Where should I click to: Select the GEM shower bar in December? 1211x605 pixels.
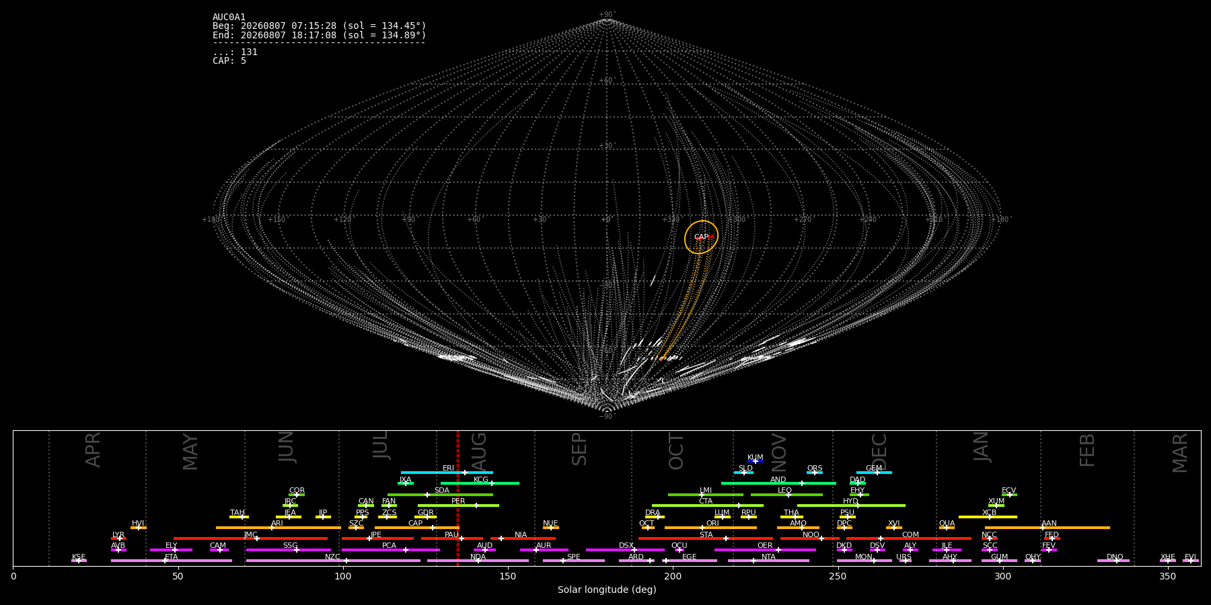(874, 473)
